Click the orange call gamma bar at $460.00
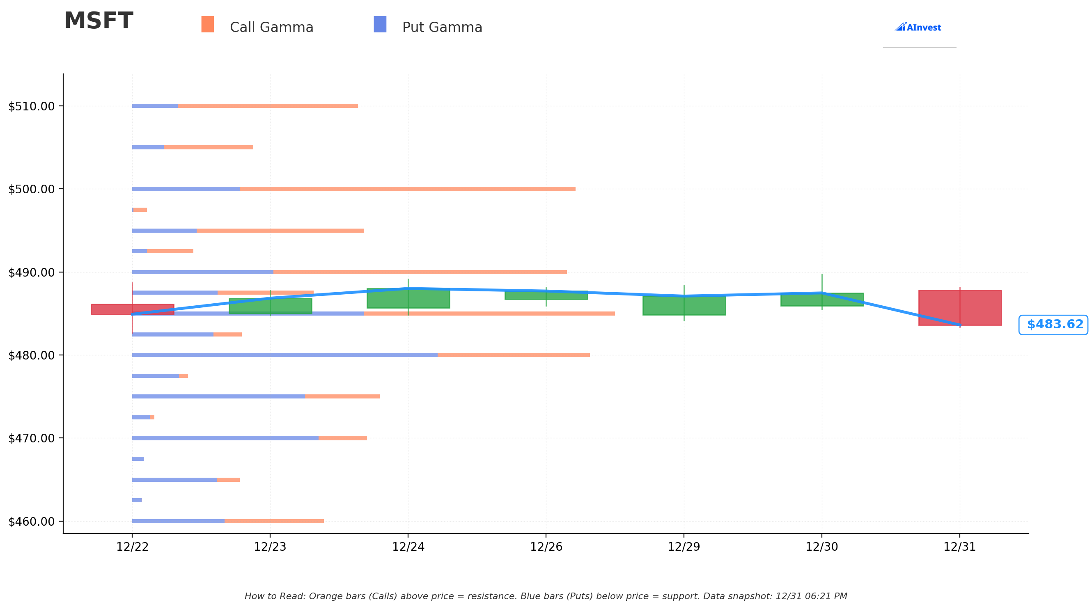 274,521
